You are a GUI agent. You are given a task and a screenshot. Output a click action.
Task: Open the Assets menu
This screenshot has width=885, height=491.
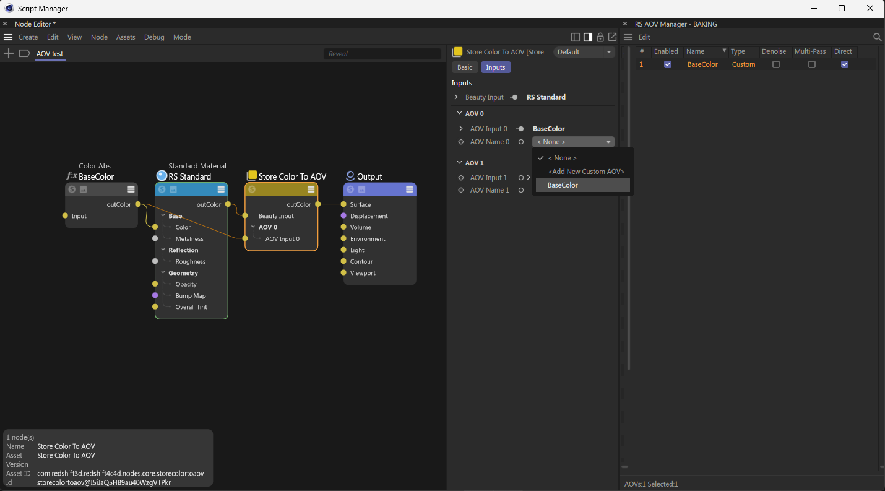click(126, 37)
